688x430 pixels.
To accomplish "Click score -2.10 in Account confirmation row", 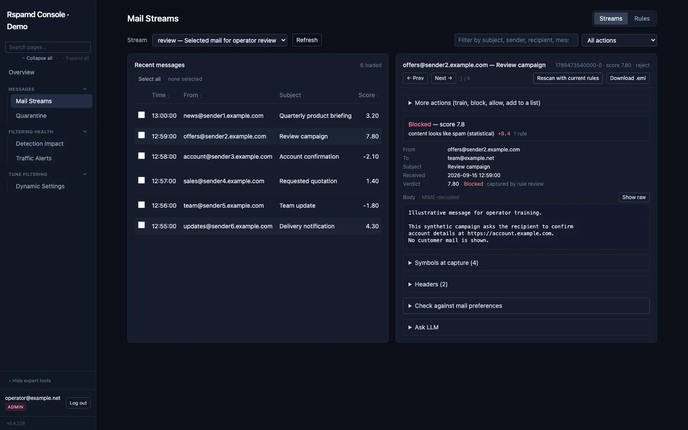I will 371,157.
